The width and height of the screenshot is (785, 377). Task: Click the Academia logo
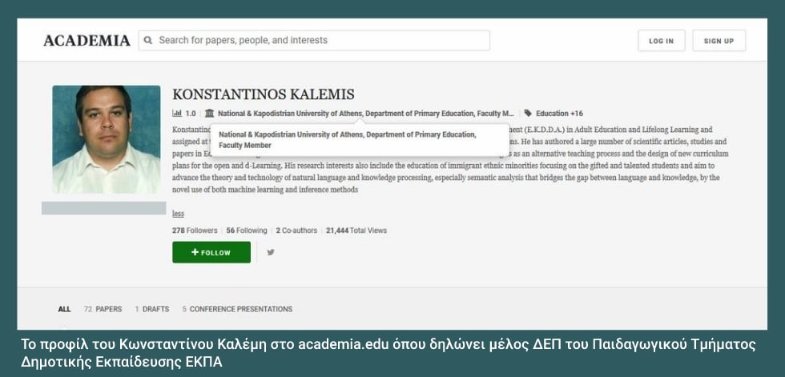pos(87,41)
